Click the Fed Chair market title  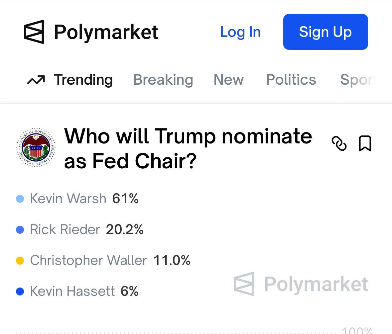coord(188,148)
